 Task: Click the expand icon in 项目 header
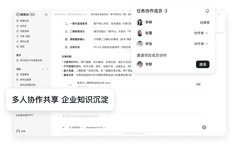click(43, 69)
